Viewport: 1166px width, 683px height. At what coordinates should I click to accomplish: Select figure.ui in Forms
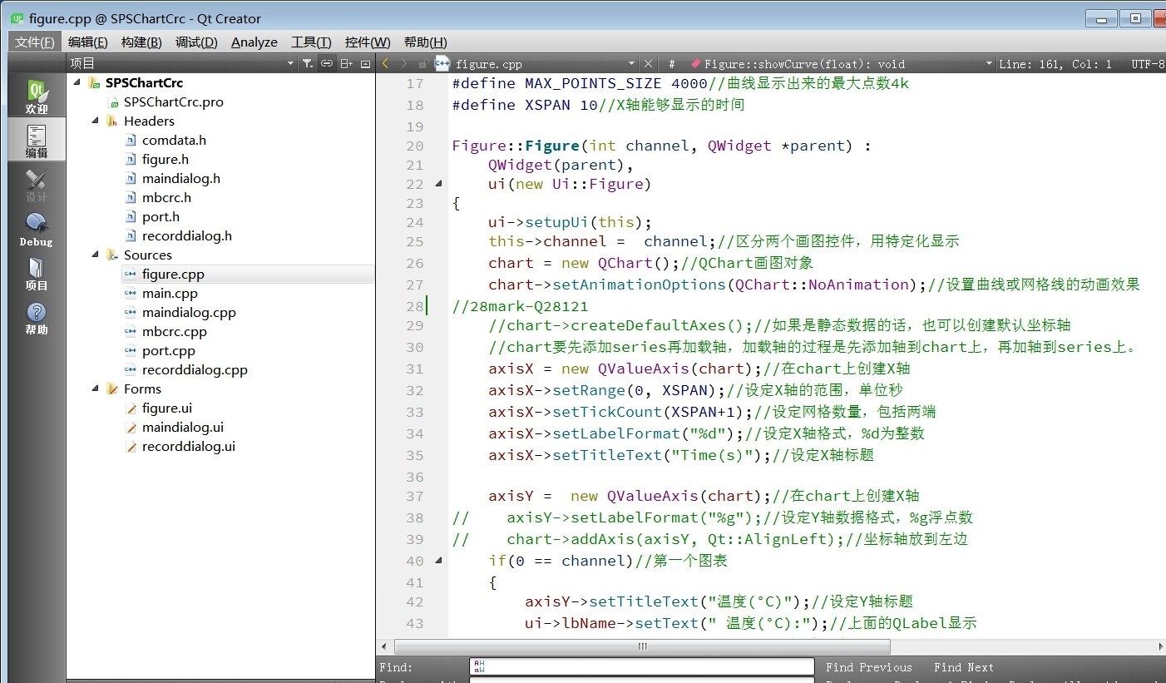pyautogui.click(x=166, y=408)
